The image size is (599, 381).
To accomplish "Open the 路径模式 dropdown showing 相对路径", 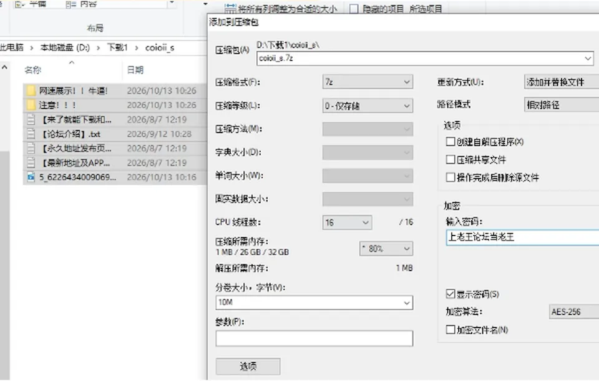I will click(562, 105).
